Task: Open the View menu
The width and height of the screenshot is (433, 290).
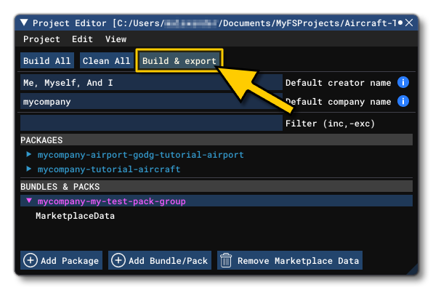Action: click(x=116, y=39)
